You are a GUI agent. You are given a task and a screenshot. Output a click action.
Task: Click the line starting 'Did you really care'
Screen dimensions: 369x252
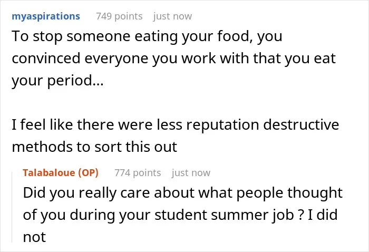182,193
